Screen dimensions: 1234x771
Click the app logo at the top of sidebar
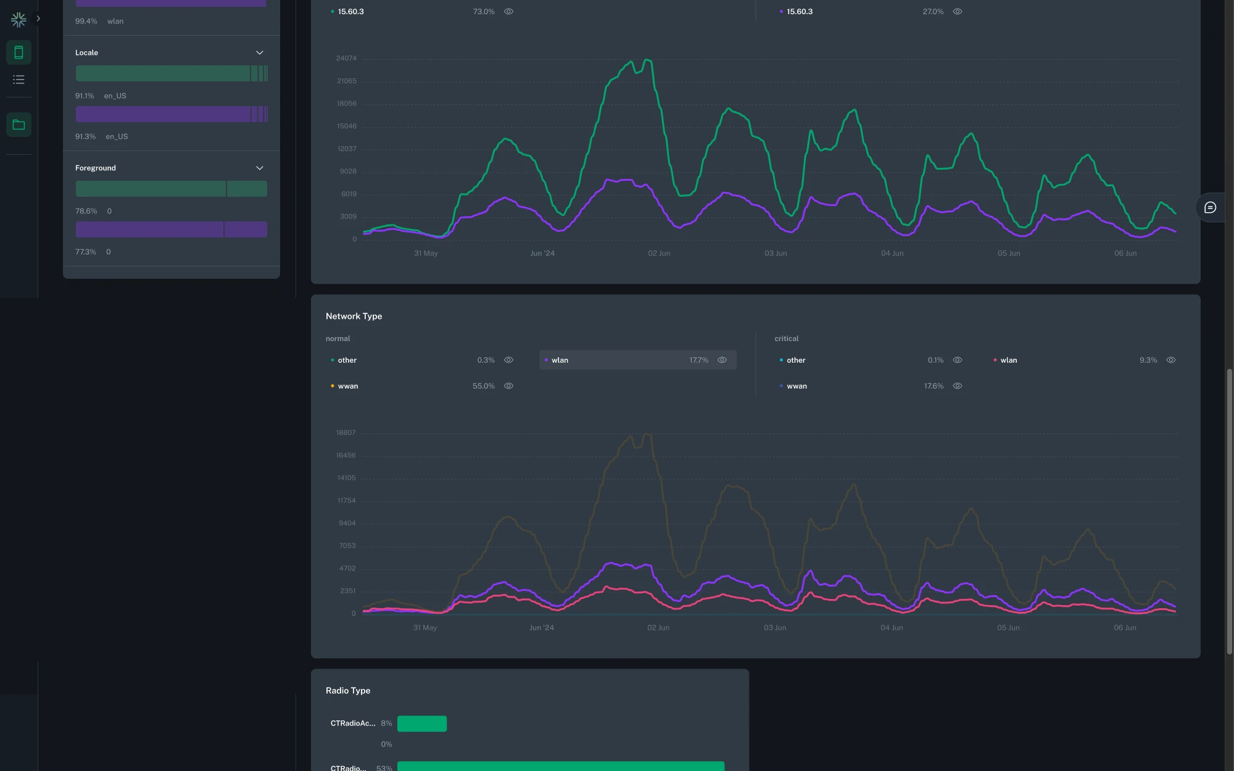pyautogui.click(x=19, y=19)
